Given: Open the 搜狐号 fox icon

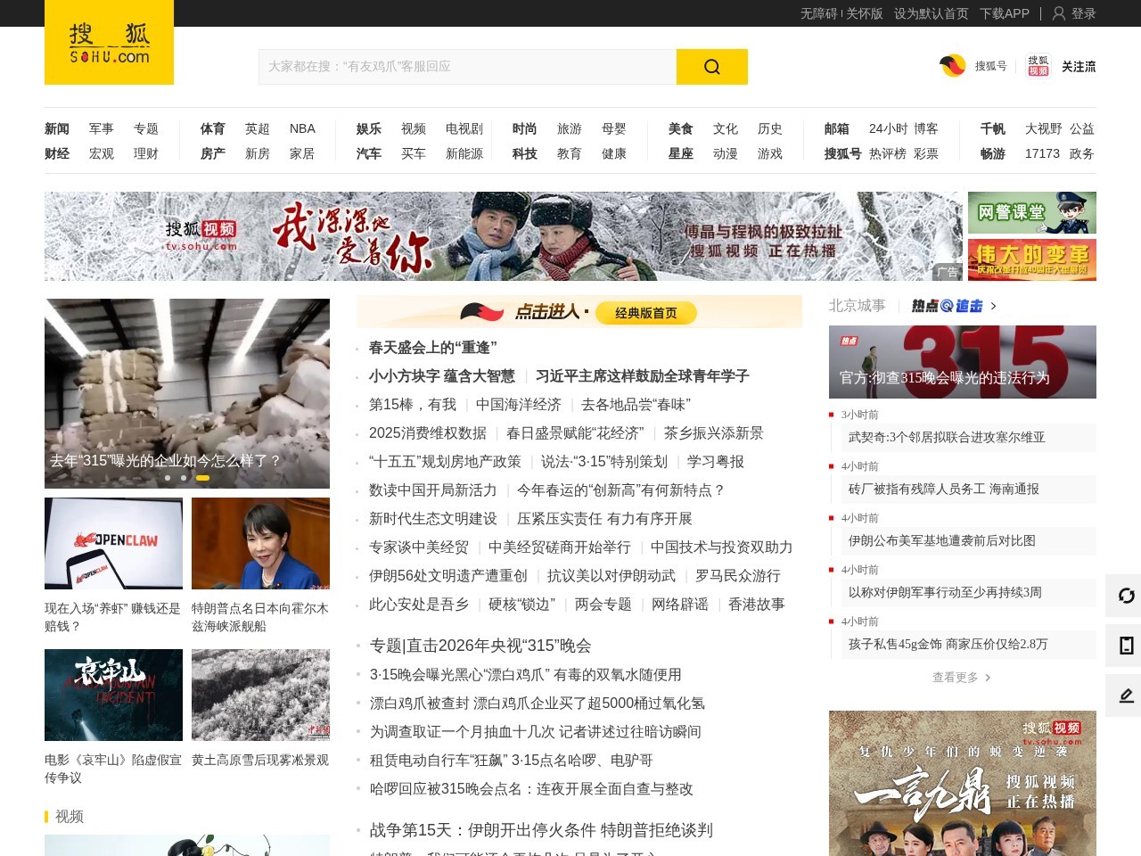Looking at the screenshot, I should 953,66.
